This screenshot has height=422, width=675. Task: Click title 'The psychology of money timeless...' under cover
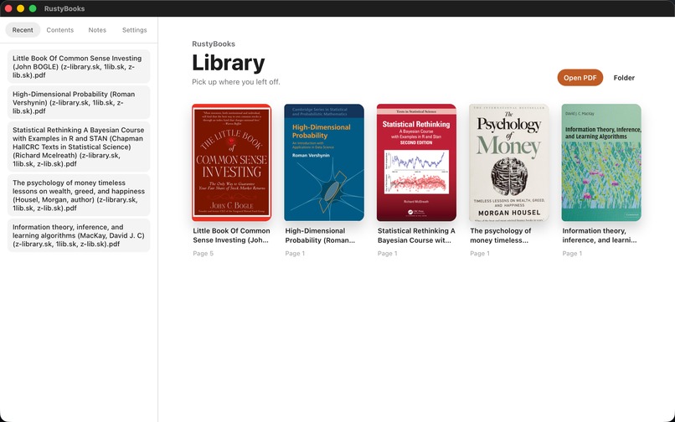point(501,235)
